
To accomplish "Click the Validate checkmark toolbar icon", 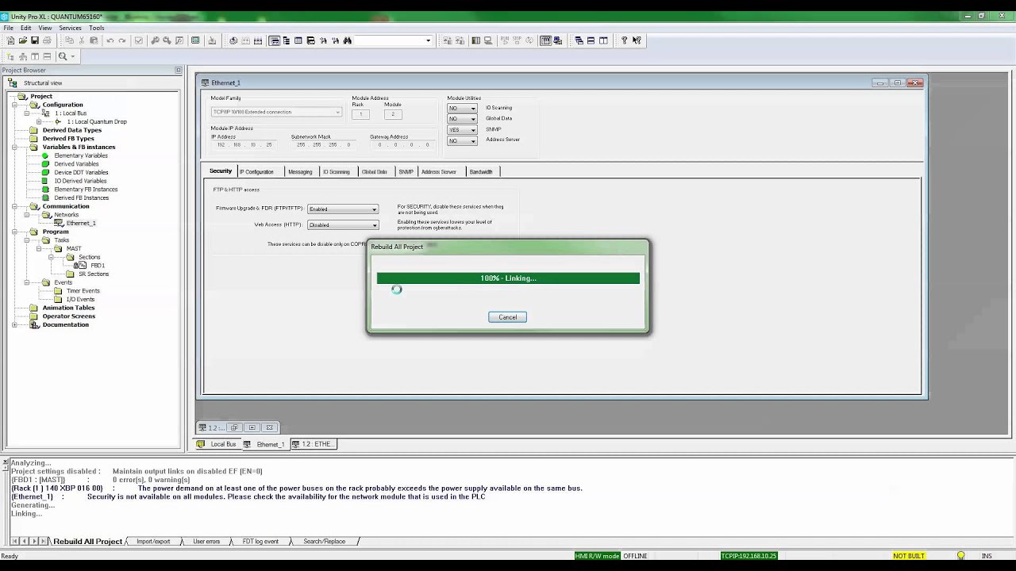I will tap(139, 40).
